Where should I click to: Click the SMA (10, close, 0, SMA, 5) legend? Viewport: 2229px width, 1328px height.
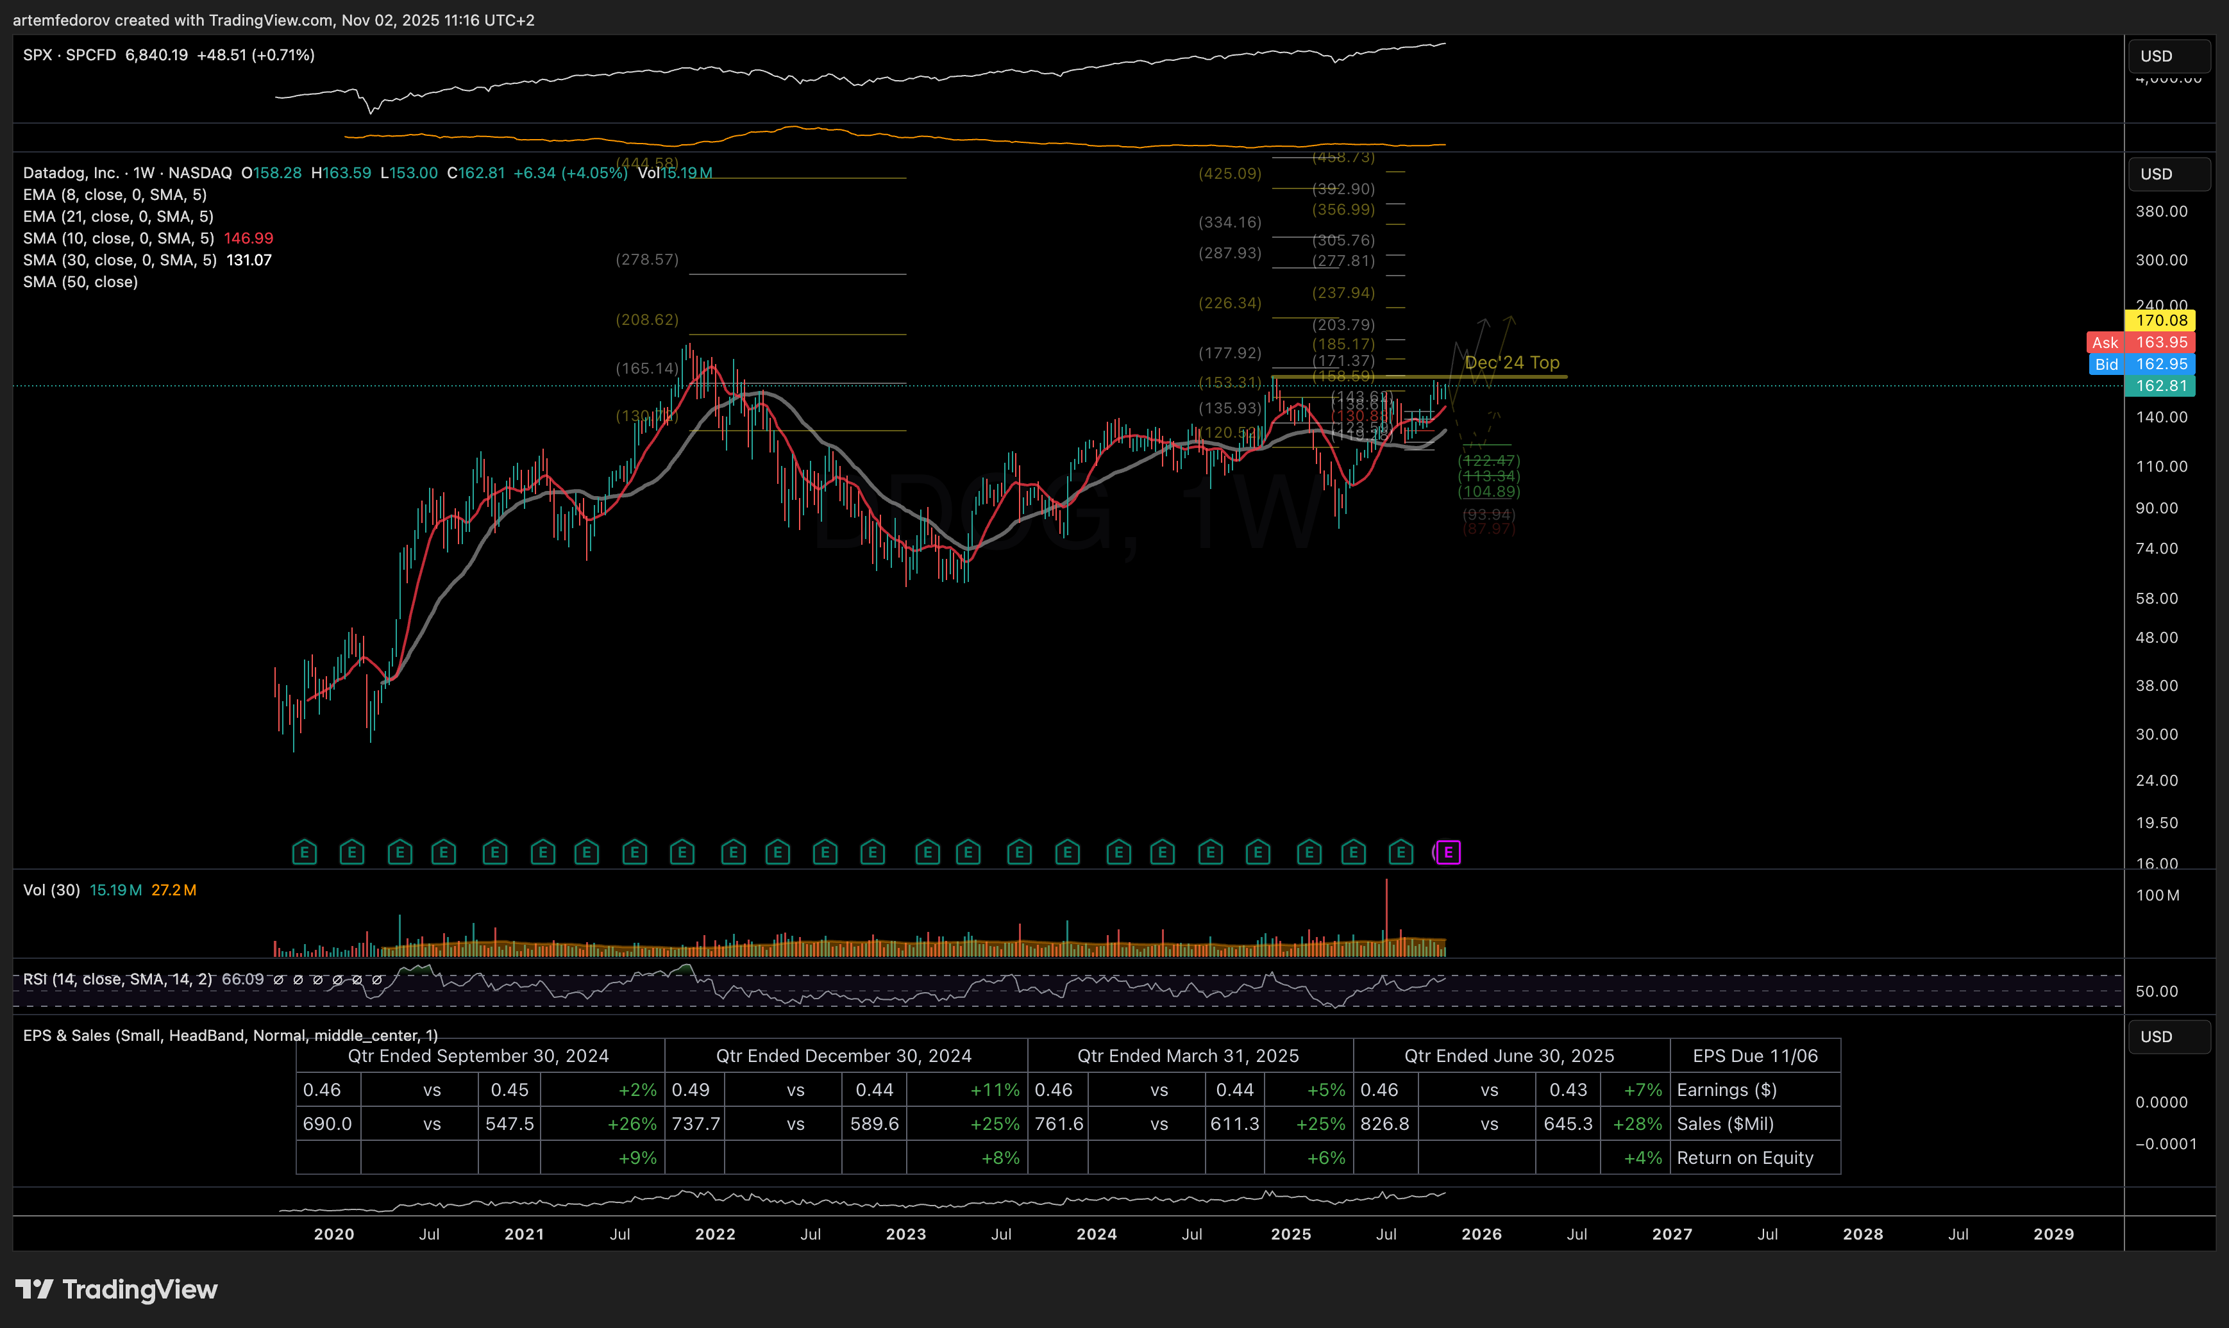tap(118, 238)
